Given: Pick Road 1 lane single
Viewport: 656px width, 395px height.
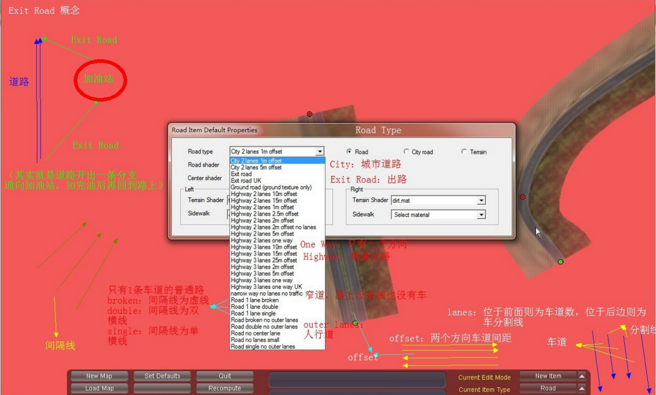Looking at the screenshot, I should [x=277, y=313].
